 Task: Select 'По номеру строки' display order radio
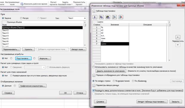[94, 81]
